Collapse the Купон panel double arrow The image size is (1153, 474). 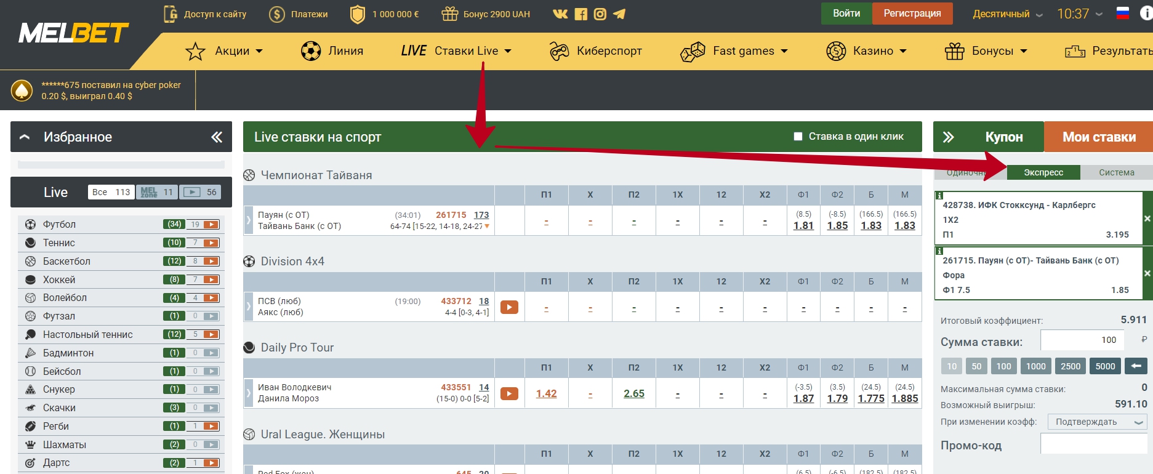click(x=948, y=137)
